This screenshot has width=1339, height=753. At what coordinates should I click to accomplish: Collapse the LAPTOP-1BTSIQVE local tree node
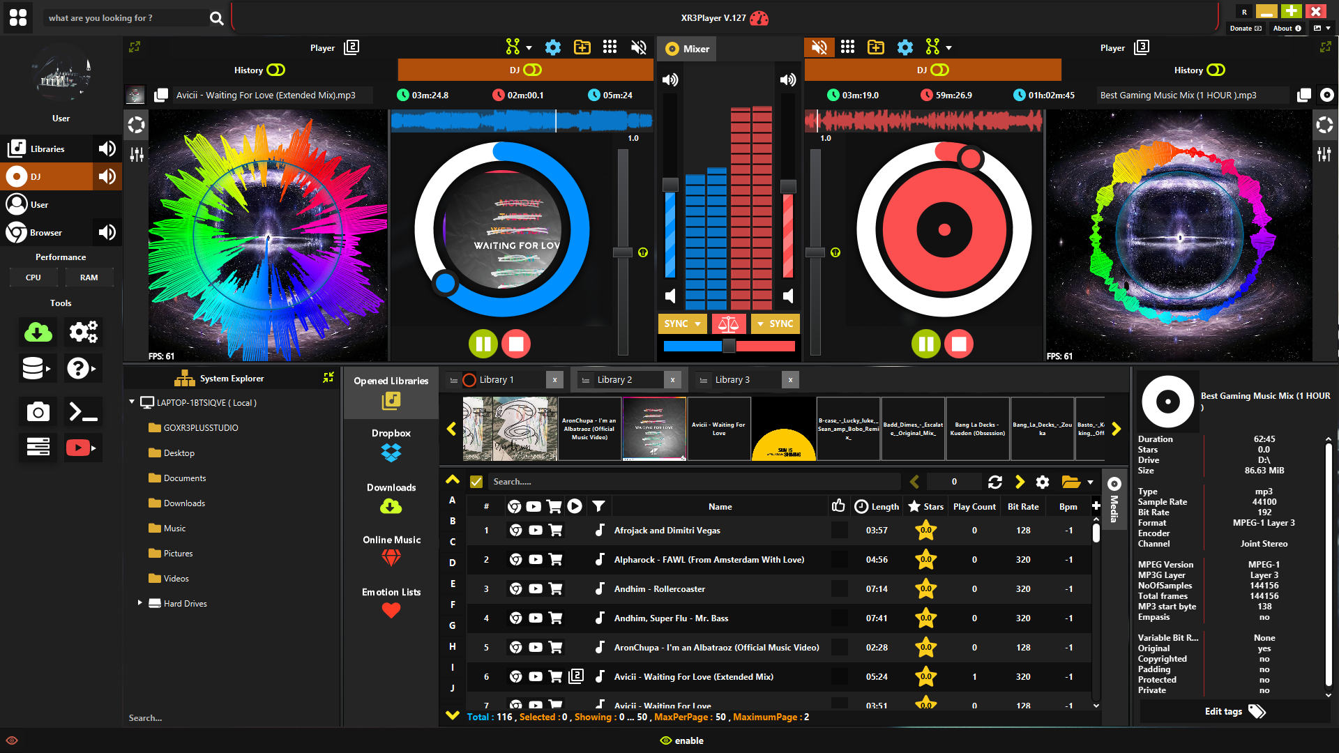[x=131, y=402]
